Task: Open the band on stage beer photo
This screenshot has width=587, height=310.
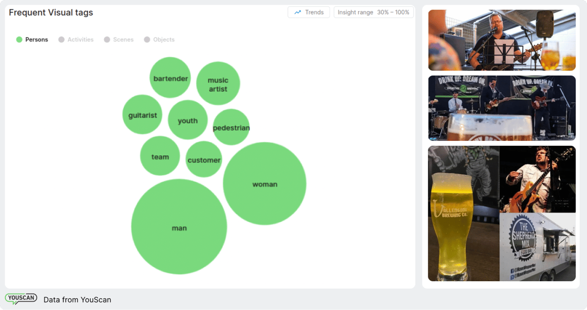Action: [501, 108]
